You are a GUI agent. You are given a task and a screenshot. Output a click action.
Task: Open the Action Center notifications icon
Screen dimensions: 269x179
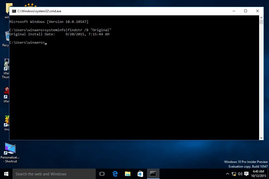[x=246, y=174]
